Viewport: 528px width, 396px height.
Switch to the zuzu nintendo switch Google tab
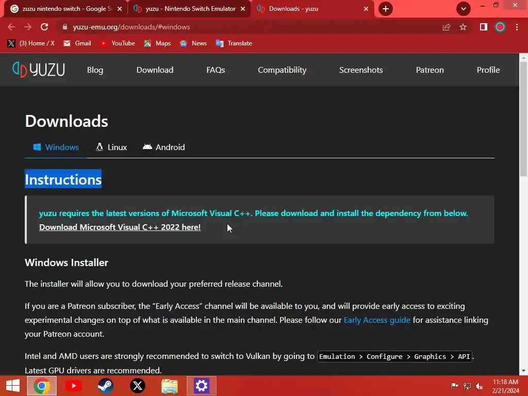67,9
